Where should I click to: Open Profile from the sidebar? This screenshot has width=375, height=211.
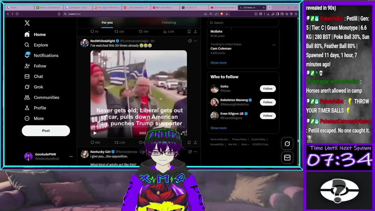coord(35,108)
